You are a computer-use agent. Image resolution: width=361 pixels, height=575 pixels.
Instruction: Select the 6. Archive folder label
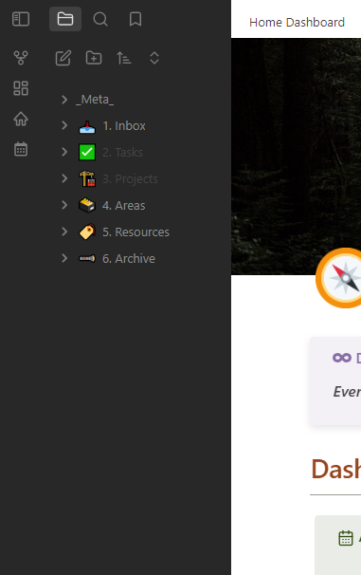(x=129, y=258)
